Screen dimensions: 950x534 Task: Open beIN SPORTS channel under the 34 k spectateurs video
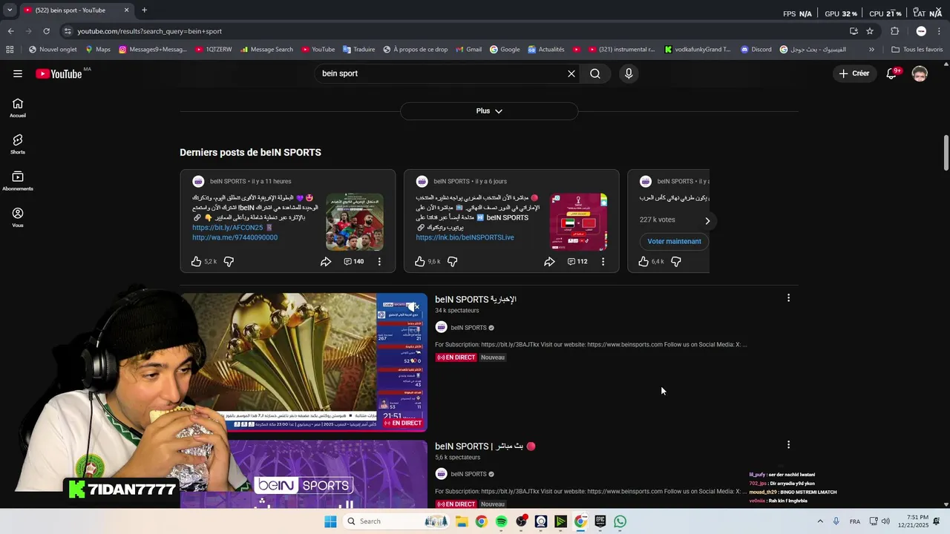coord(468,327)
